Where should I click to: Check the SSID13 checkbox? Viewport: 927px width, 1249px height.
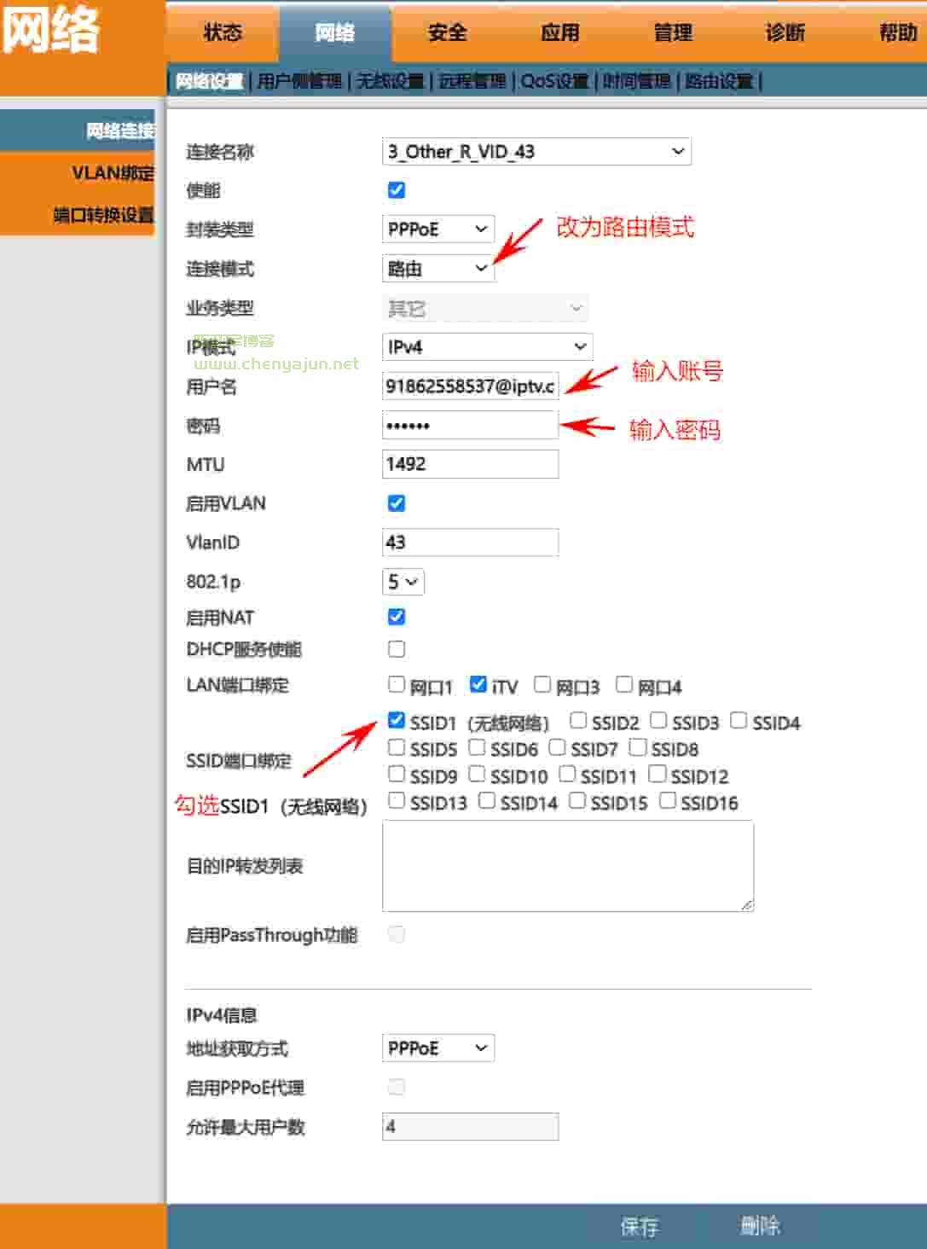pos(397,800)
